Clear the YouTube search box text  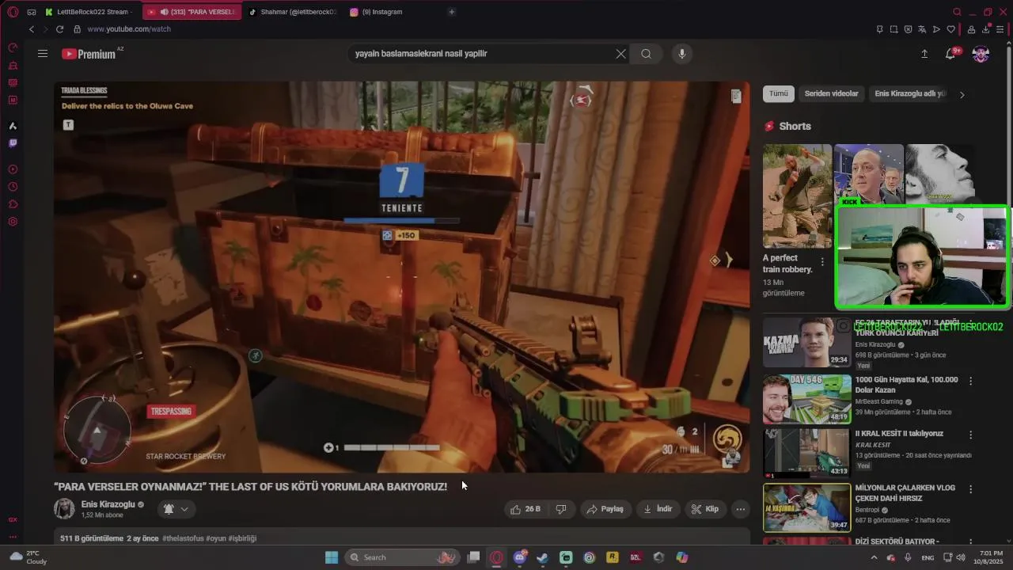(x=620, y=54)
